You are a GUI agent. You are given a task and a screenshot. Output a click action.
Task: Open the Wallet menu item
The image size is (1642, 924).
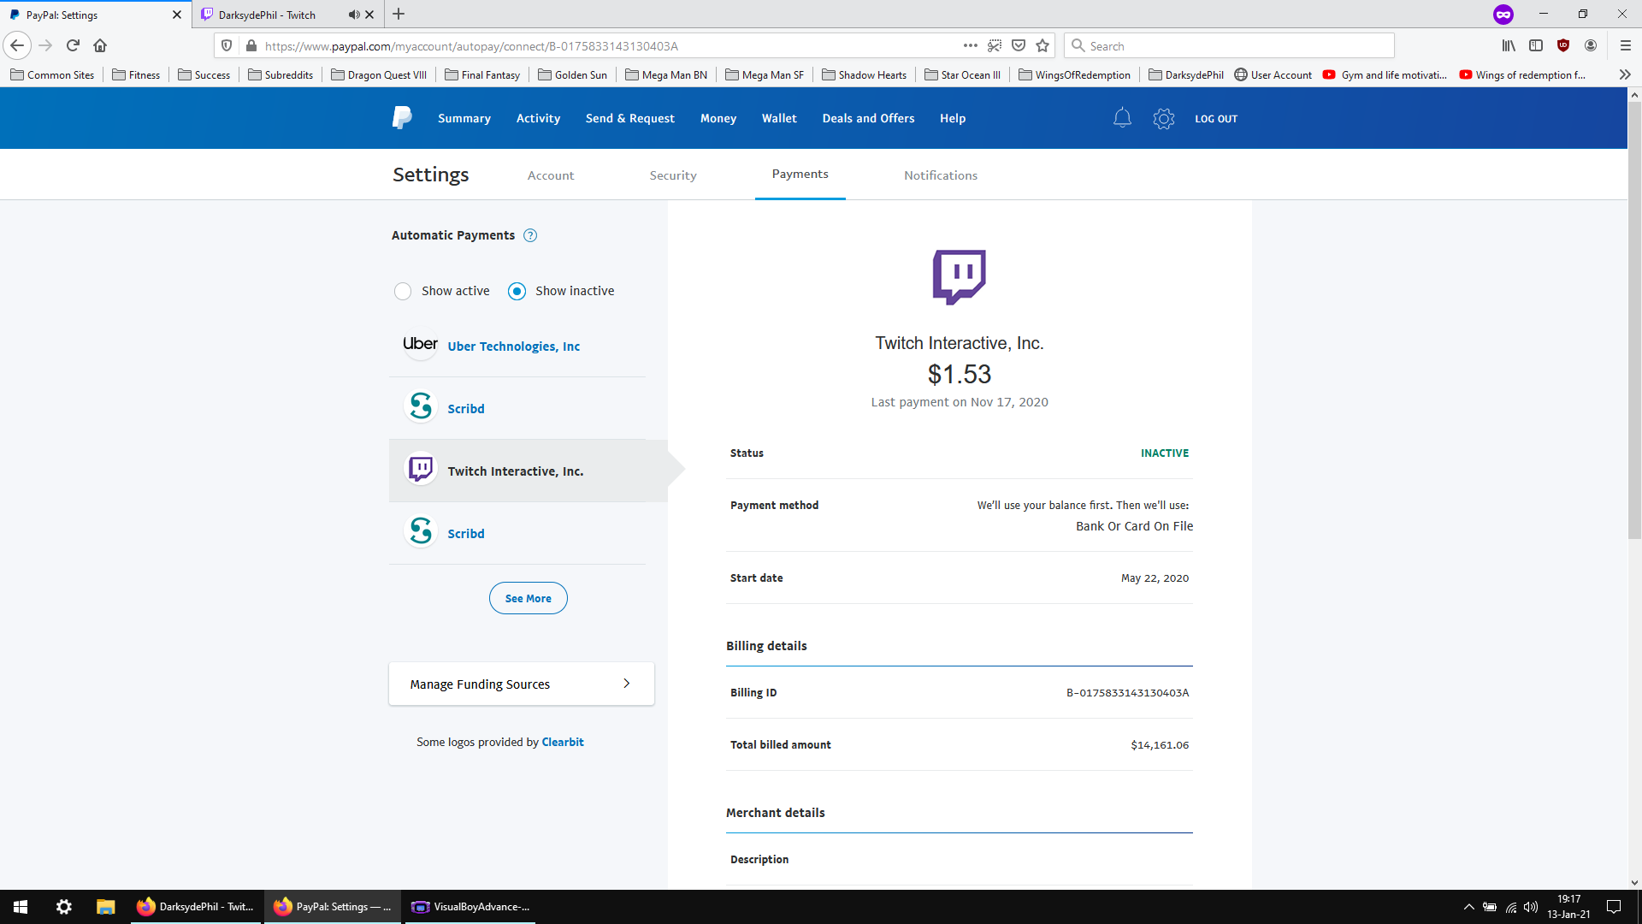point(779,118)
